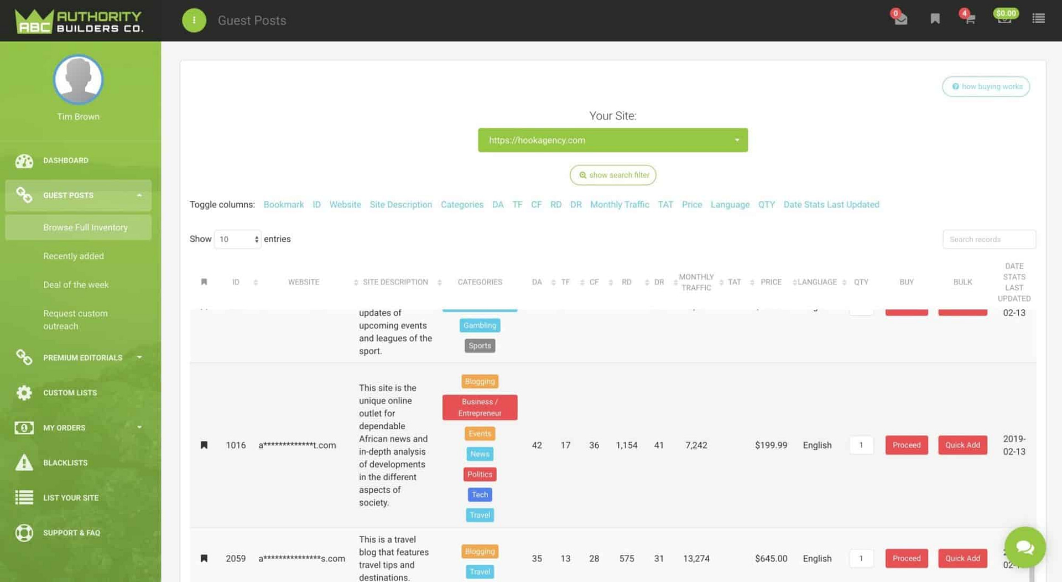Bookmark the listing with ID 1016
Image resolution: width=1062 pixels, height=582 pixels.
tap(204, 445)
